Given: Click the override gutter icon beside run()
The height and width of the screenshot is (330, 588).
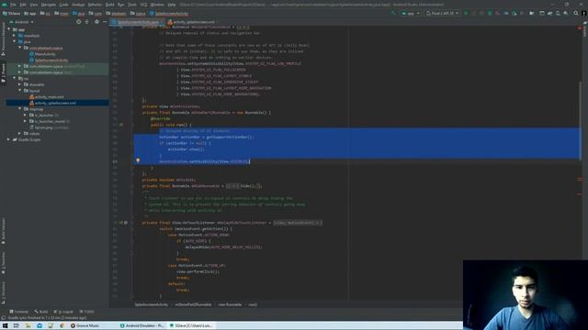Looking at the screenshot, I should coord(121,125).
